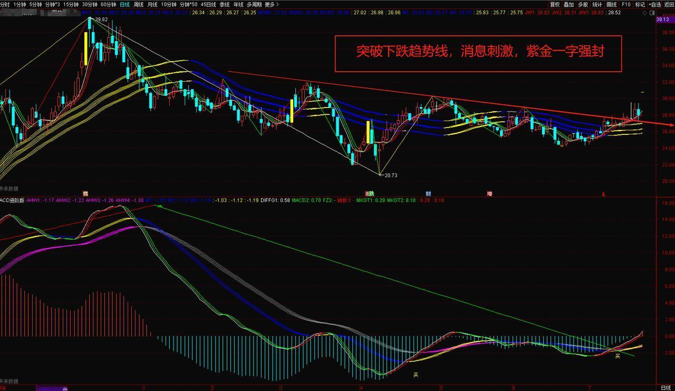Viewport: 675px width, 391px height.
Task: Select the 分钟*50 period tab
Action: pyautogui.click(x=188, y=4)
